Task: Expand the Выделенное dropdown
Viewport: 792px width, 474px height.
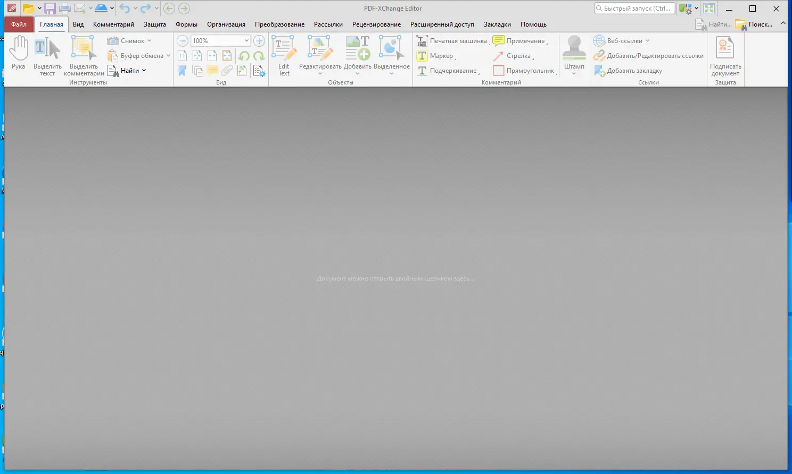Action: [x=391, y=73]
